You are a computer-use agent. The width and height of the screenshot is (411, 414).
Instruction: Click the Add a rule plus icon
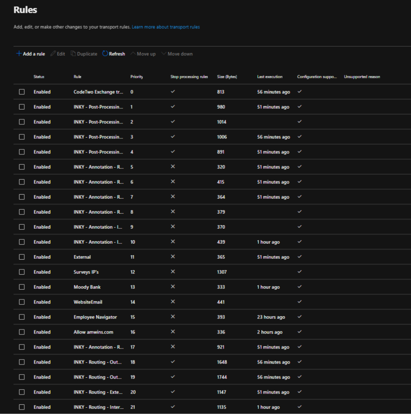click(19, 54)
